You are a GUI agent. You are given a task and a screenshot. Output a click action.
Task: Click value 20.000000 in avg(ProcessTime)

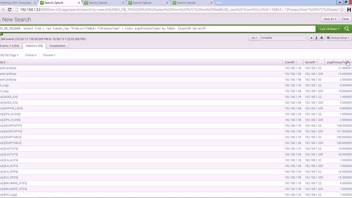coord(345,155)
